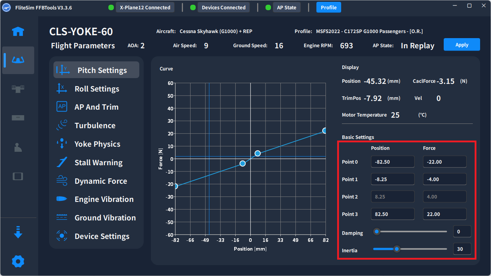Open the settings gear icon
This screenshot has width=491, height=276.
pos(18,261)
